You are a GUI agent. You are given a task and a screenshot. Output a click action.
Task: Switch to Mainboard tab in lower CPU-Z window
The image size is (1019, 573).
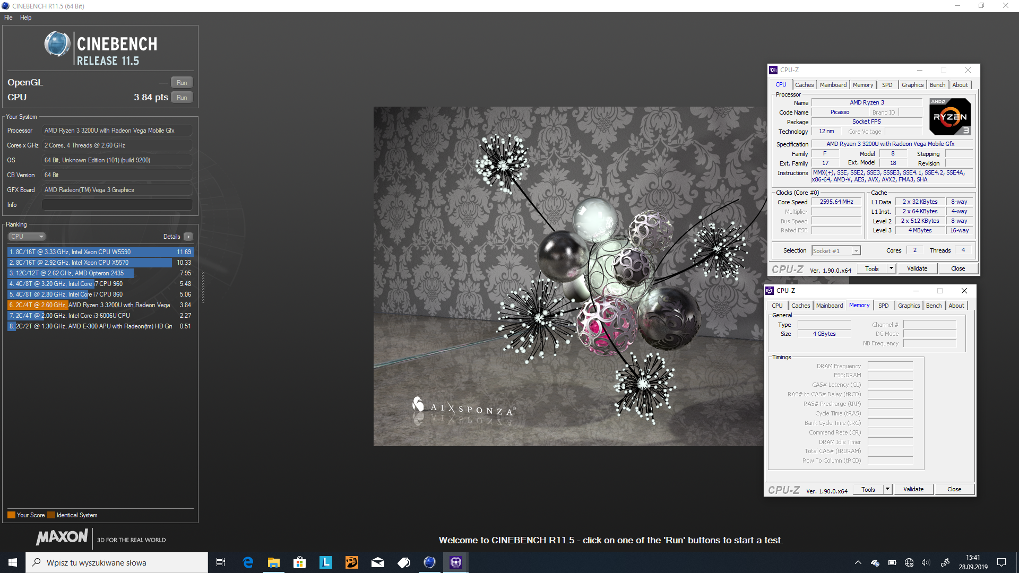829,306
